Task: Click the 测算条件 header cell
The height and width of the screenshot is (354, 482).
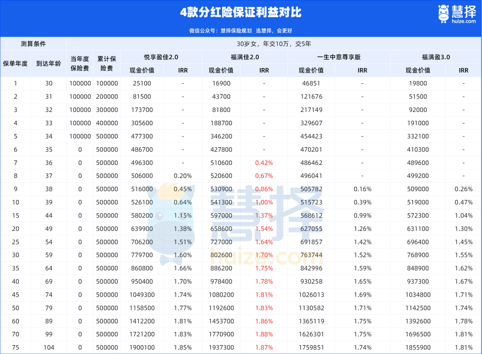Action: tap(33, 44)
